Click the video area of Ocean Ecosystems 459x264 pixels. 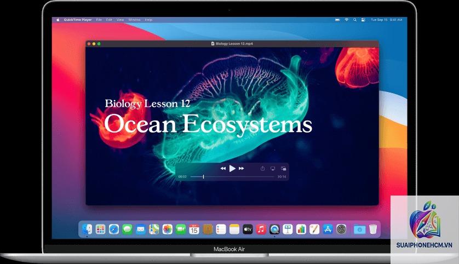(232, 126)
